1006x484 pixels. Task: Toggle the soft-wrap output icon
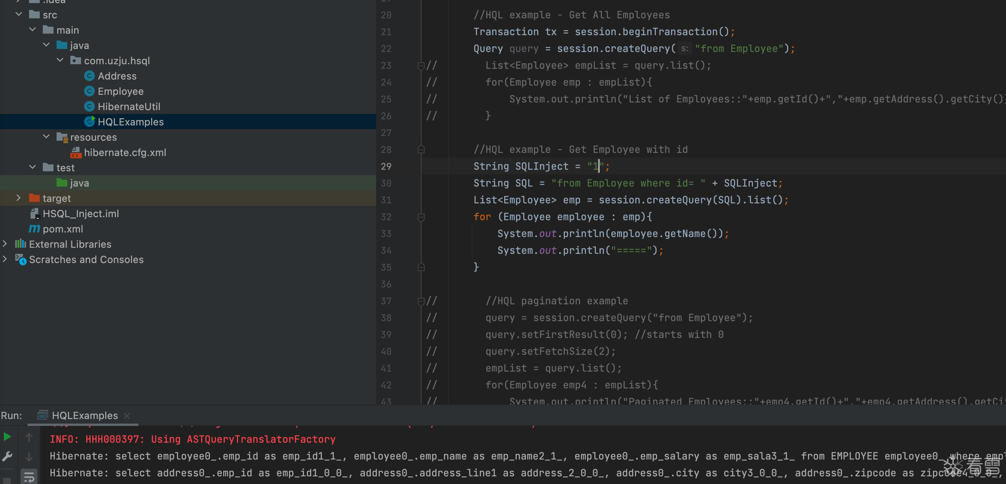(29, 477)
